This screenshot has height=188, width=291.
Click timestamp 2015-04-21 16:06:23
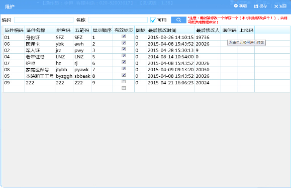point(171,83)
